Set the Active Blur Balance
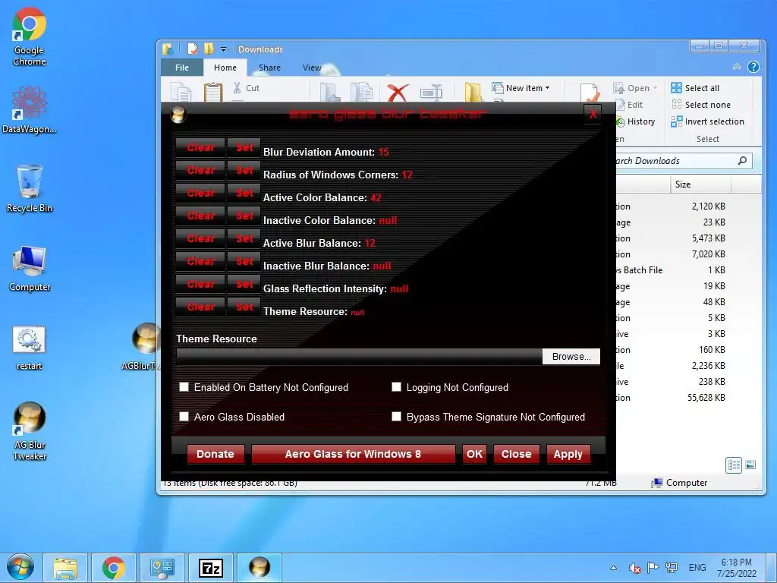Image resolution: width=777 pixels, height=583 pixels. coord(244,238)
